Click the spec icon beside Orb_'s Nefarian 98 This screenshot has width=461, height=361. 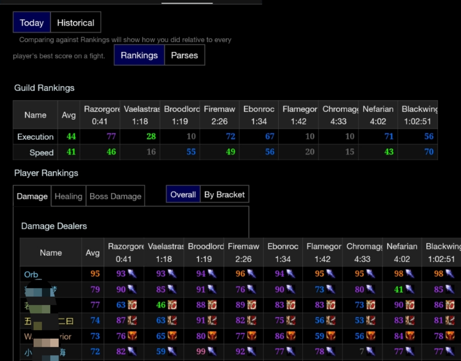pos(410,274)
